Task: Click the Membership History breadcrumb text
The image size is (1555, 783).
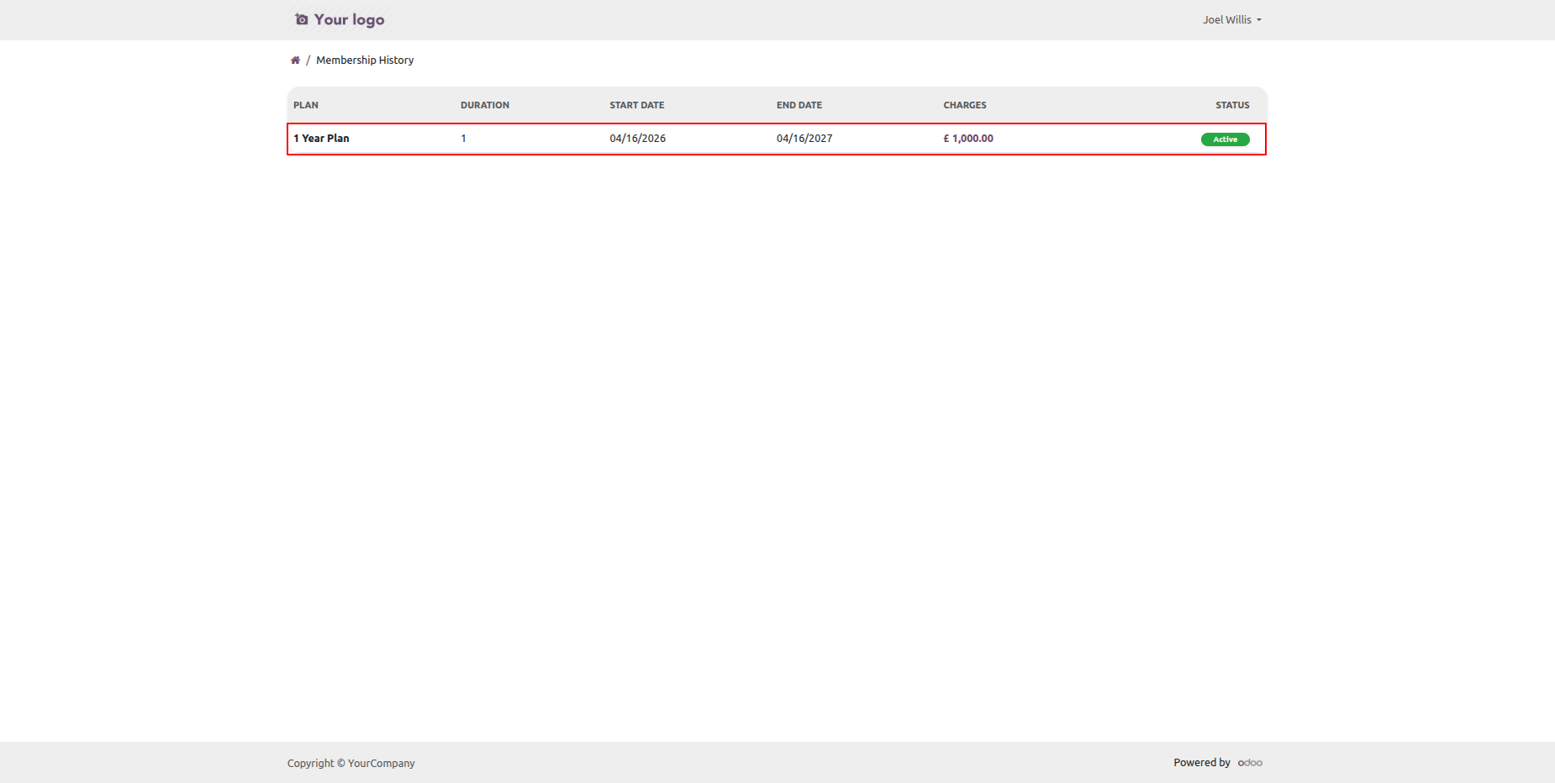Action: [365, 60]
